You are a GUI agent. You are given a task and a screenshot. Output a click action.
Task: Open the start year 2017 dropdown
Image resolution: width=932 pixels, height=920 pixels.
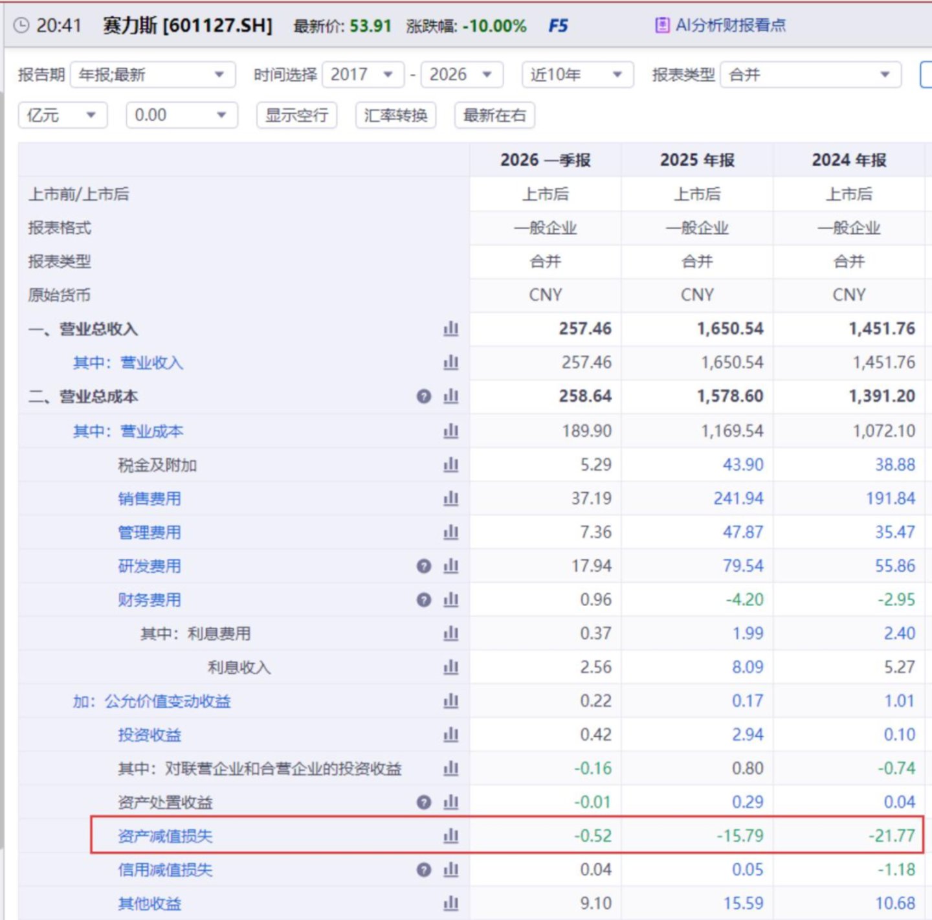[x=363, y=75]
